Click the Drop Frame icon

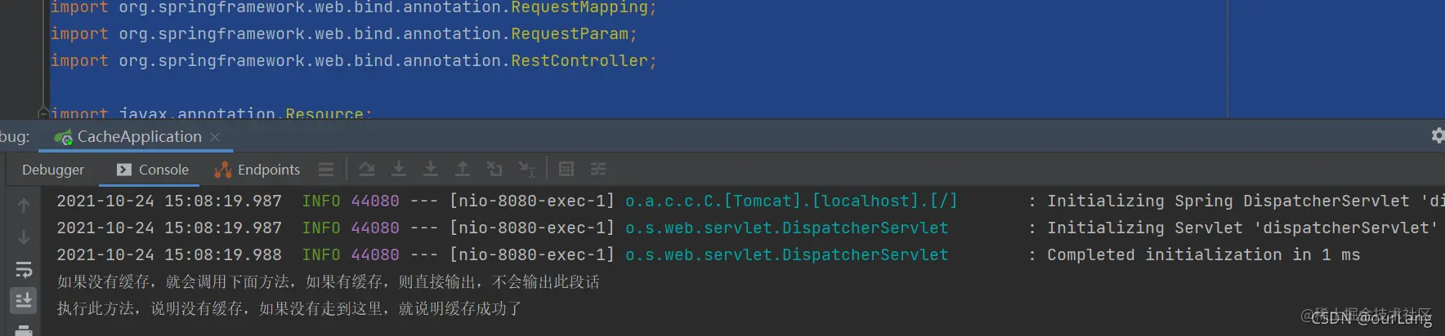pyautogui.click(x=494, y=169)
